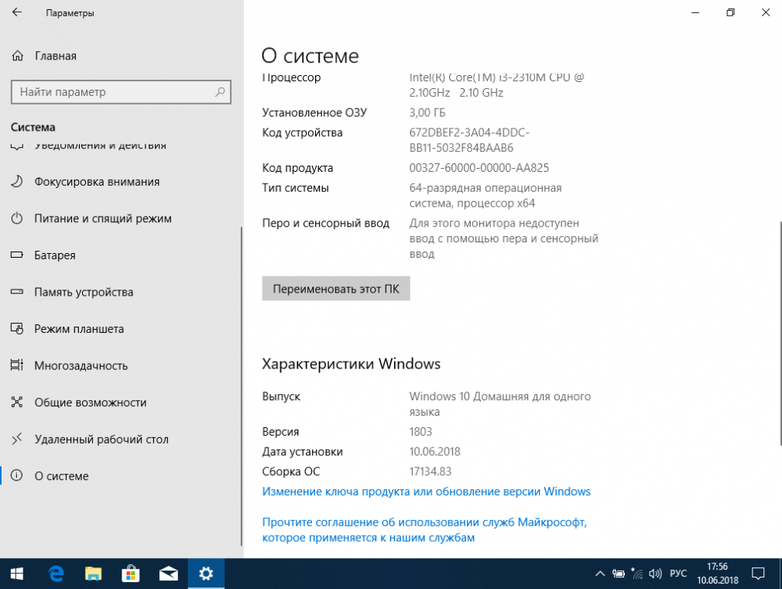Viewport: 782px width, 589px height.
Task: Click Переименовать этот ПК button
Action: 336,289
